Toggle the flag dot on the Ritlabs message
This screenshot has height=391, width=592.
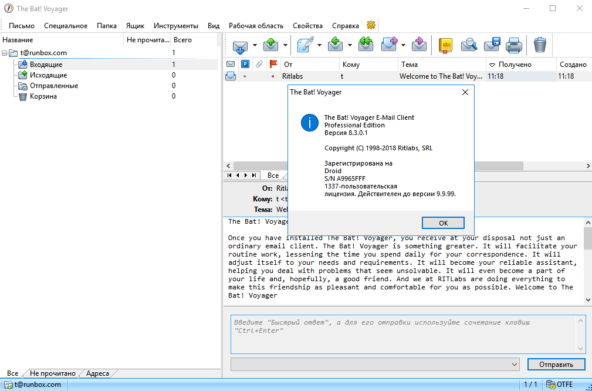point(273,76)
